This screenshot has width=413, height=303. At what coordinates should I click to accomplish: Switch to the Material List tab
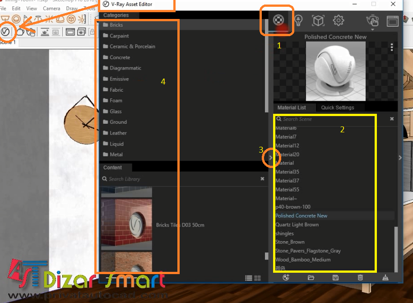point(292,107)
